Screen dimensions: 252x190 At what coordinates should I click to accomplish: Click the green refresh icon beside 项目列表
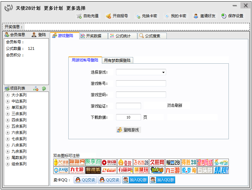point(44,89)
